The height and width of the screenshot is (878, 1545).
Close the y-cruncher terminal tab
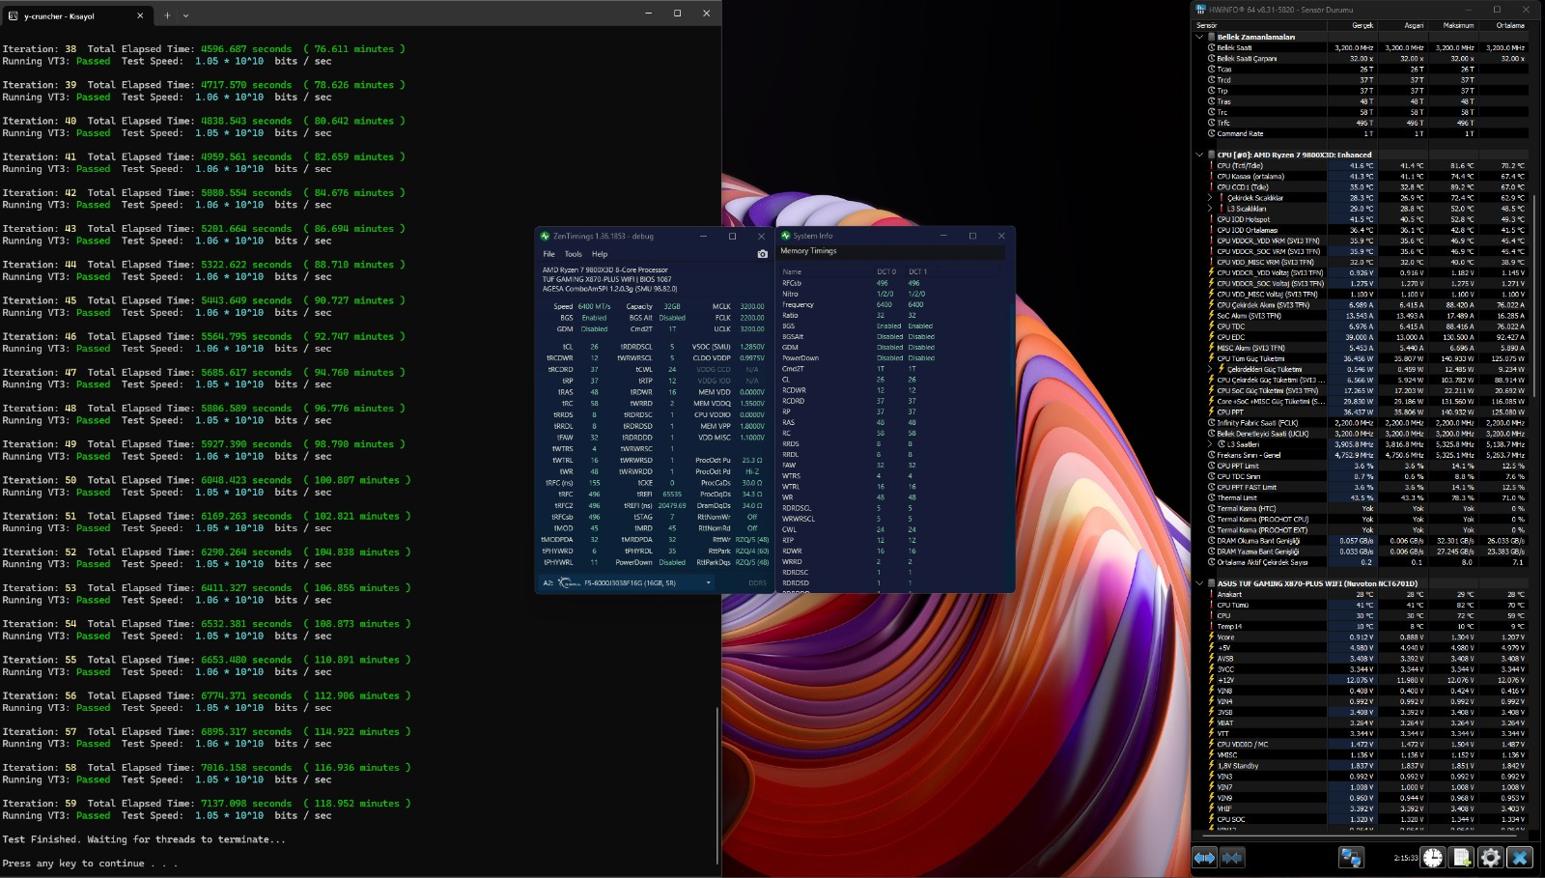(140, 14)
